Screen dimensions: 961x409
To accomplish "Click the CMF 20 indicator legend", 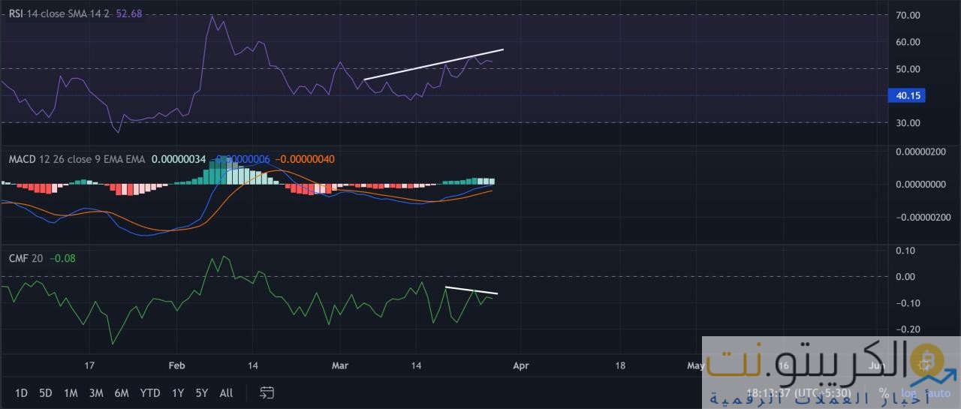I will click(26, 258).
